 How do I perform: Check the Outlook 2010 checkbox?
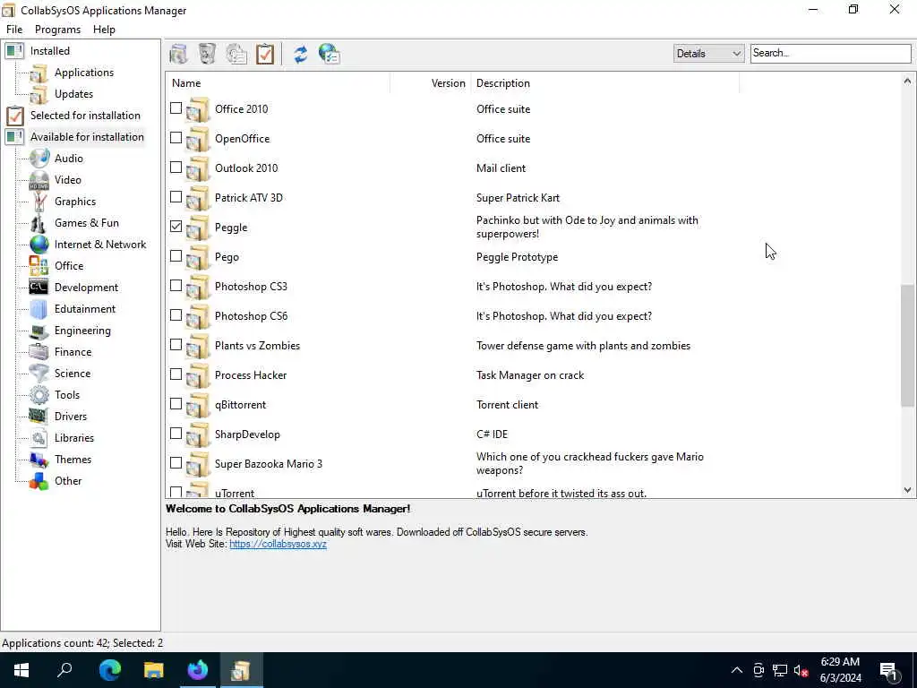pyautogui.click(x=176, y=168)
